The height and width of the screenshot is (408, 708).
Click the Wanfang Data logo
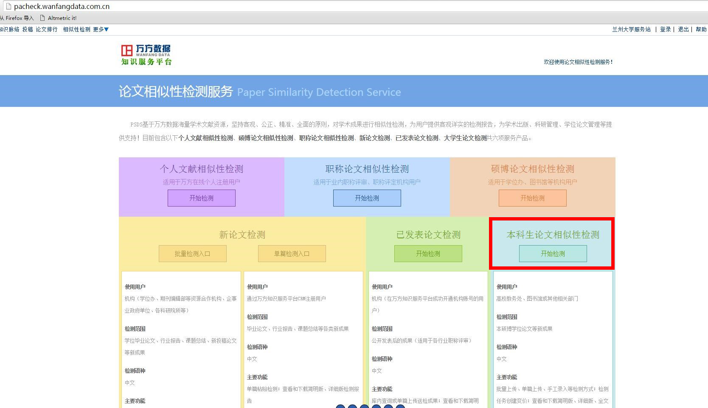(x=146, y=55)
